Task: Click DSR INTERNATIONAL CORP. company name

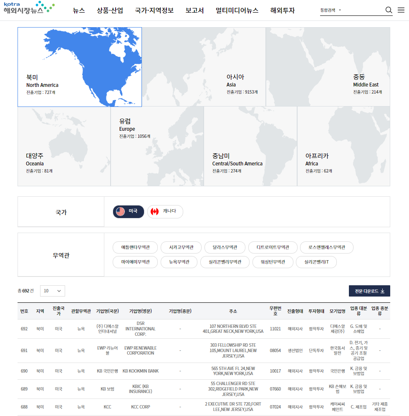Action: 141,329
